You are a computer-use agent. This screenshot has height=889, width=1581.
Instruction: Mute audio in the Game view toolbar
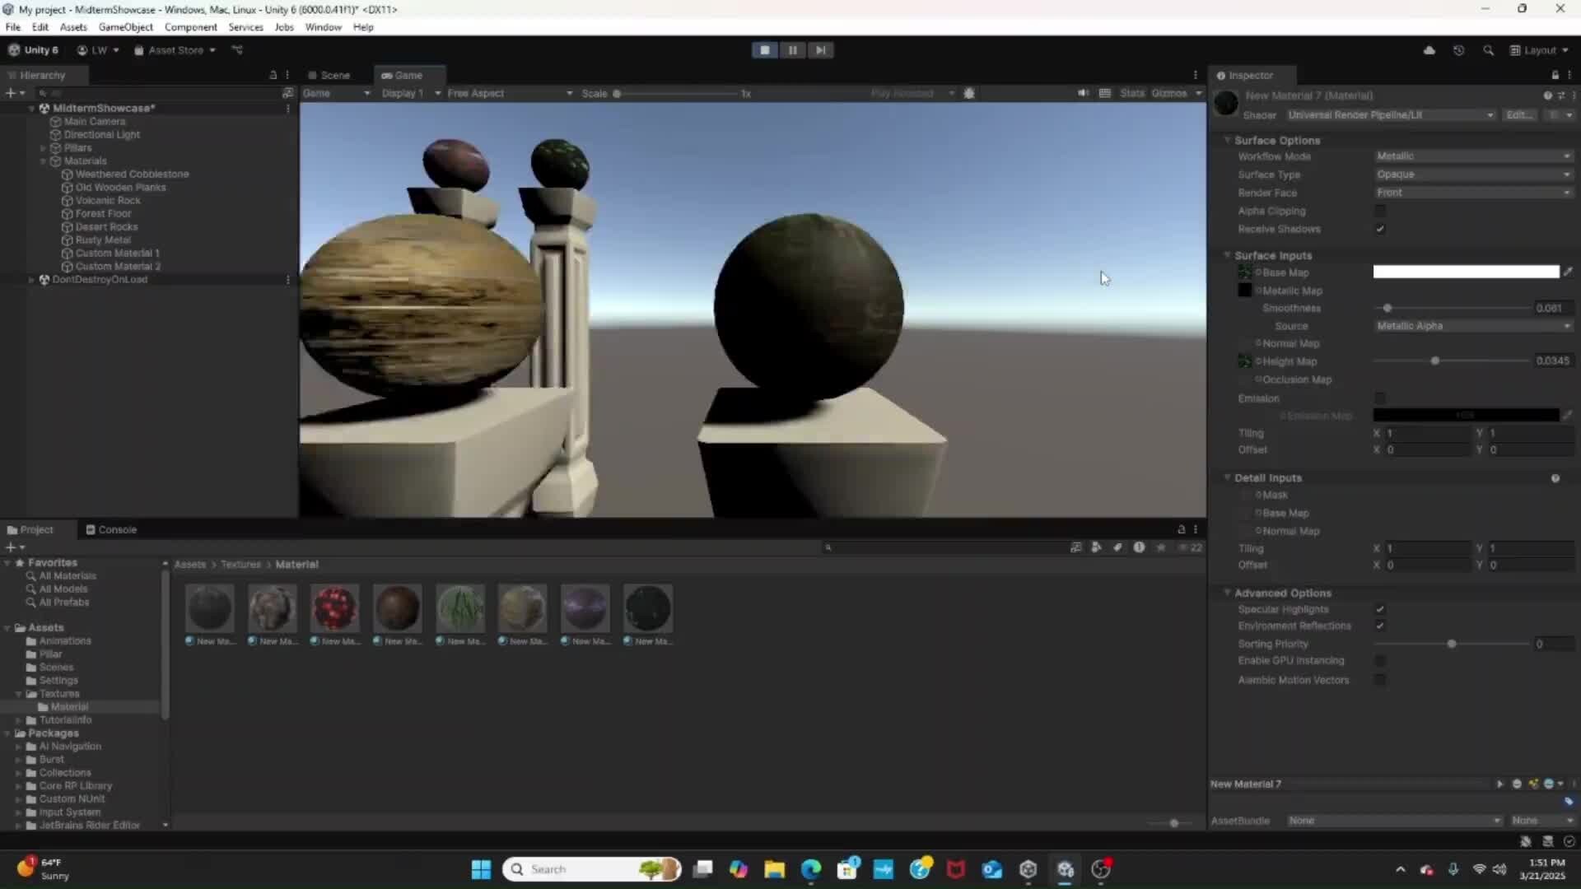coord(1081,93)
